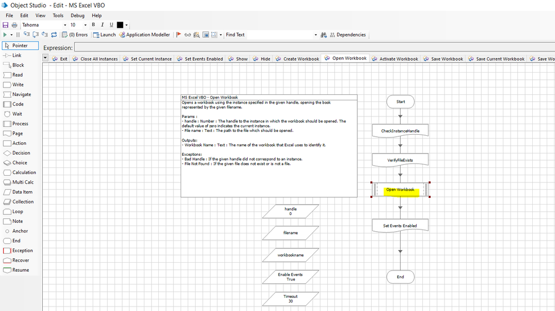Viewport: 555px width, 311px height.
Task: Print using the printer icon
Action: pyautogui.click(x=14, y=25)
